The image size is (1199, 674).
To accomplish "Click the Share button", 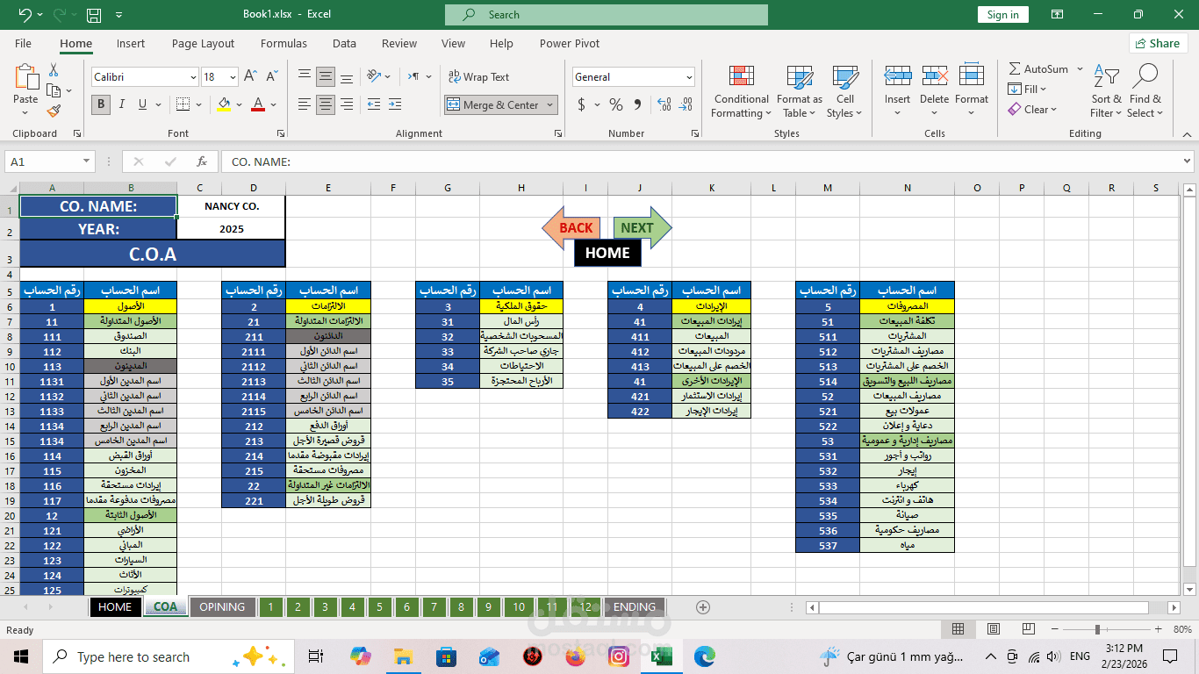I will click(x=1158, y=43).
